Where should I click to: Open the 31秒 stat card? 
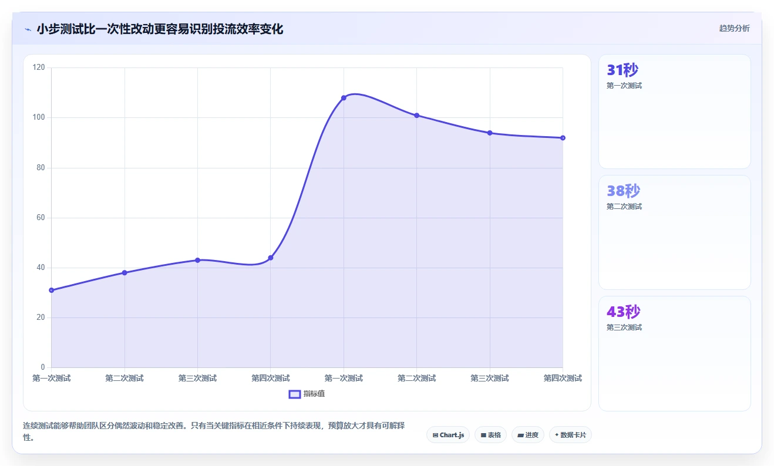point(674,112)
